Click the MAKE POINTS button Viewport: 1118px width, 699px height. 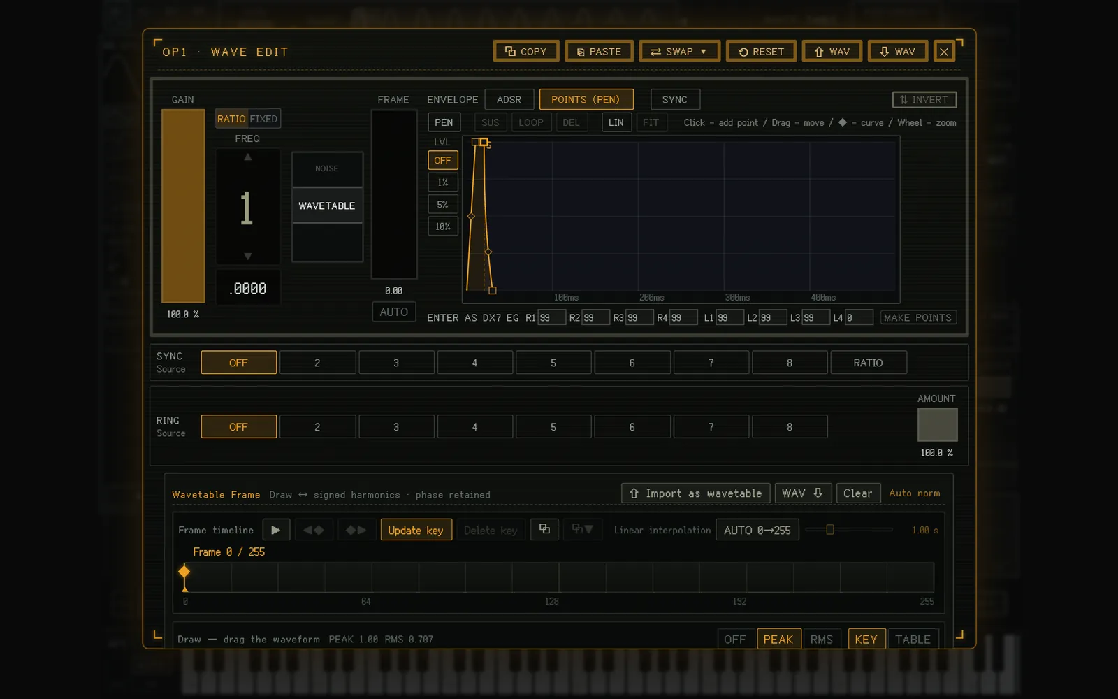(x=917, y=317)
